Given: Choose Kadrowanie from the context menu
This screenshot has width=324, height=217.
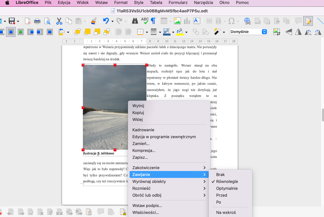Looking at the screenshot, I should coord(143,130).
